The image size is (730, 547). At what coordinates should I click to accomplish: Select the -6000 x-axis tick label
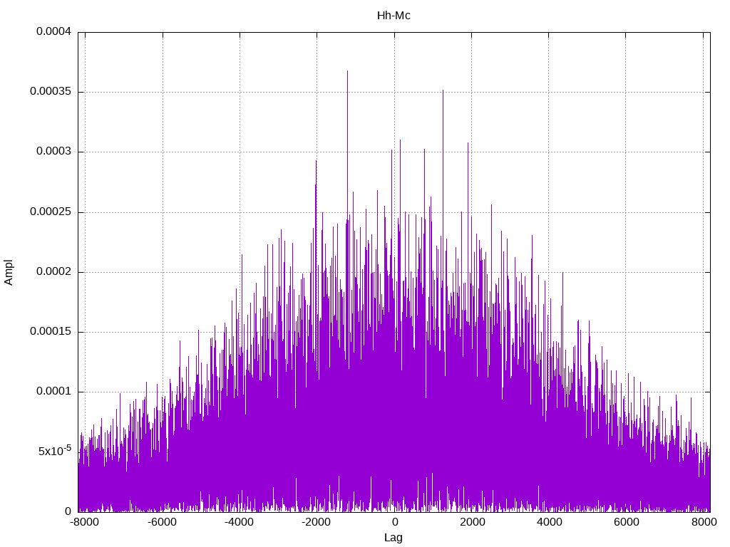click(x=162, y=522)
